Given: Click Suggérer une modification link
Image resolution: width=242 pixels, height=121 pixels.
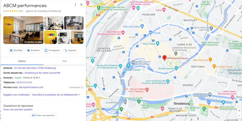Looking at the screenshot, I should click(x=16, y=95).
